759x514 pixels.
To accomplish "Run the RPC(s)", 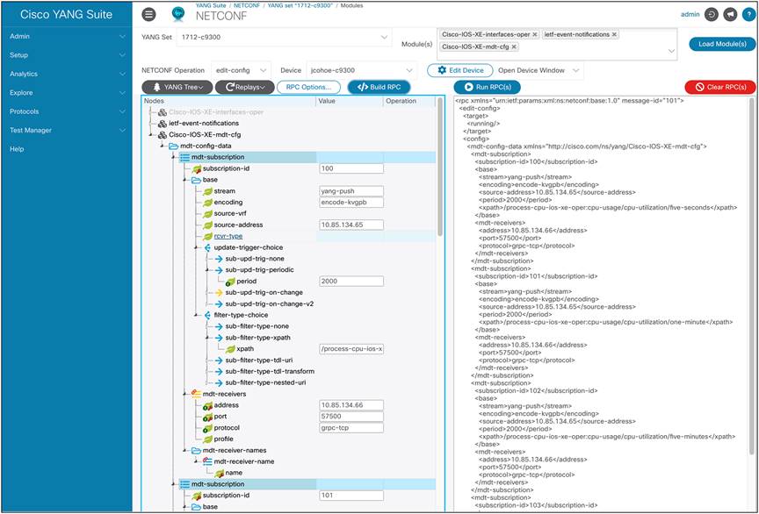I will click(x=487, y=87).
